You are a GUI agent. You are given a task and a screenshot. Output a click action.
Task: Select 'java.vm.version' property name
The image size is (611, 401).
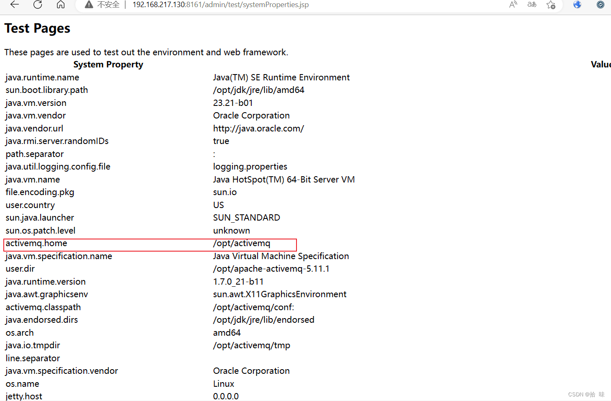(x=36, y=103)
